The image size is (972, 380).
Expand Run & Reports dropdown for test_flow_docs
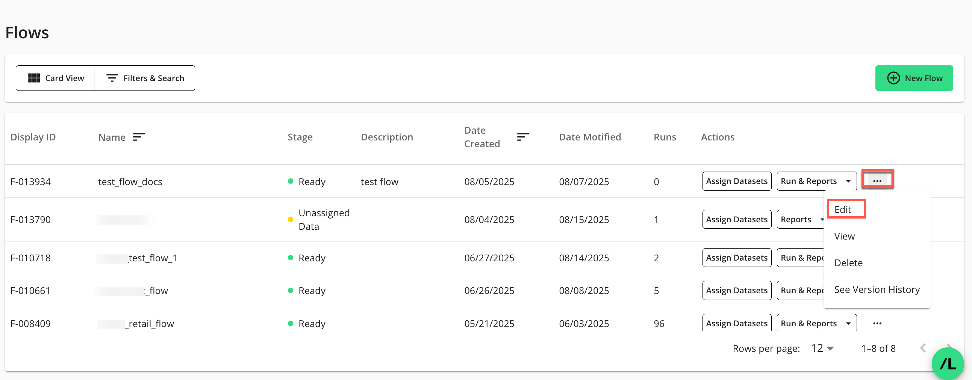tap(848, 181)
